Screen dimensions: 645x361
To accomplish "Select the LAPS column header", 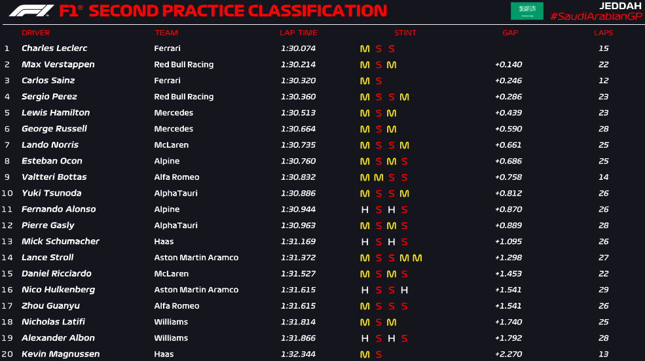I will [604, 33].
